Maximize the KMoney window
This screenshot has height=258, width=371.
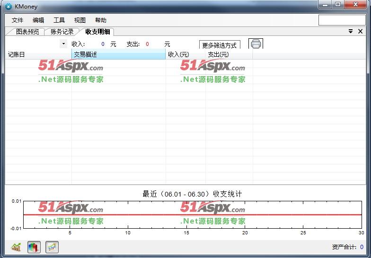coord(338,5)
